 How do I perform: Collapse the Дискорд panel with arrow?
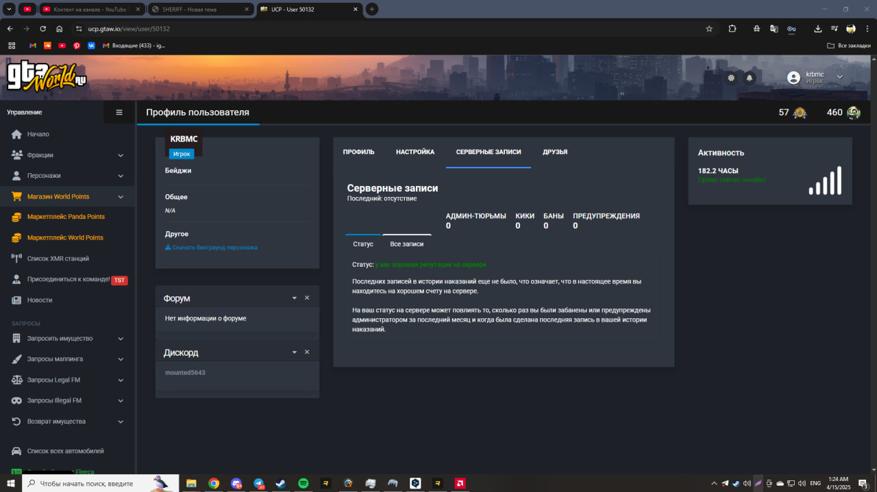point(295,352)
